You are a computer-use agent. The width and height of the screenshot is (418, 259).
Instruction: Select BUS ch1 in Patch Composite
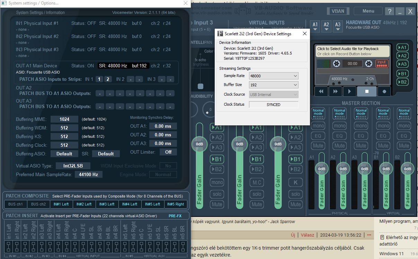click(15, 204)
